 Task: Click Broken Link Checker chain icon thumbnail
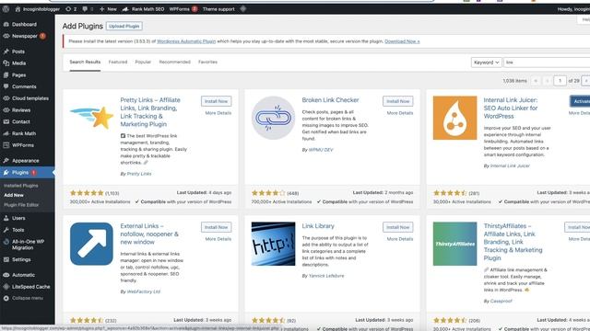tap(273, 118)
